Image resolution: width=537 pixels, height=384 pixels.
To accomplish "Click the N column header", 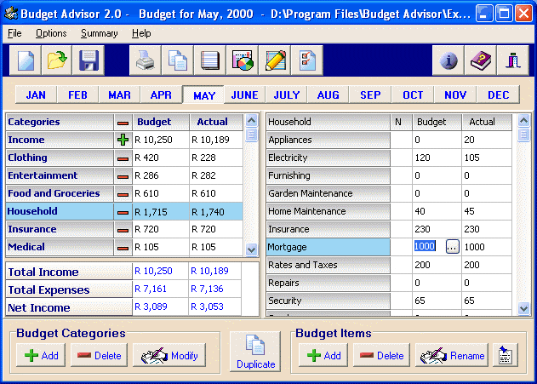I will (402, 122).
